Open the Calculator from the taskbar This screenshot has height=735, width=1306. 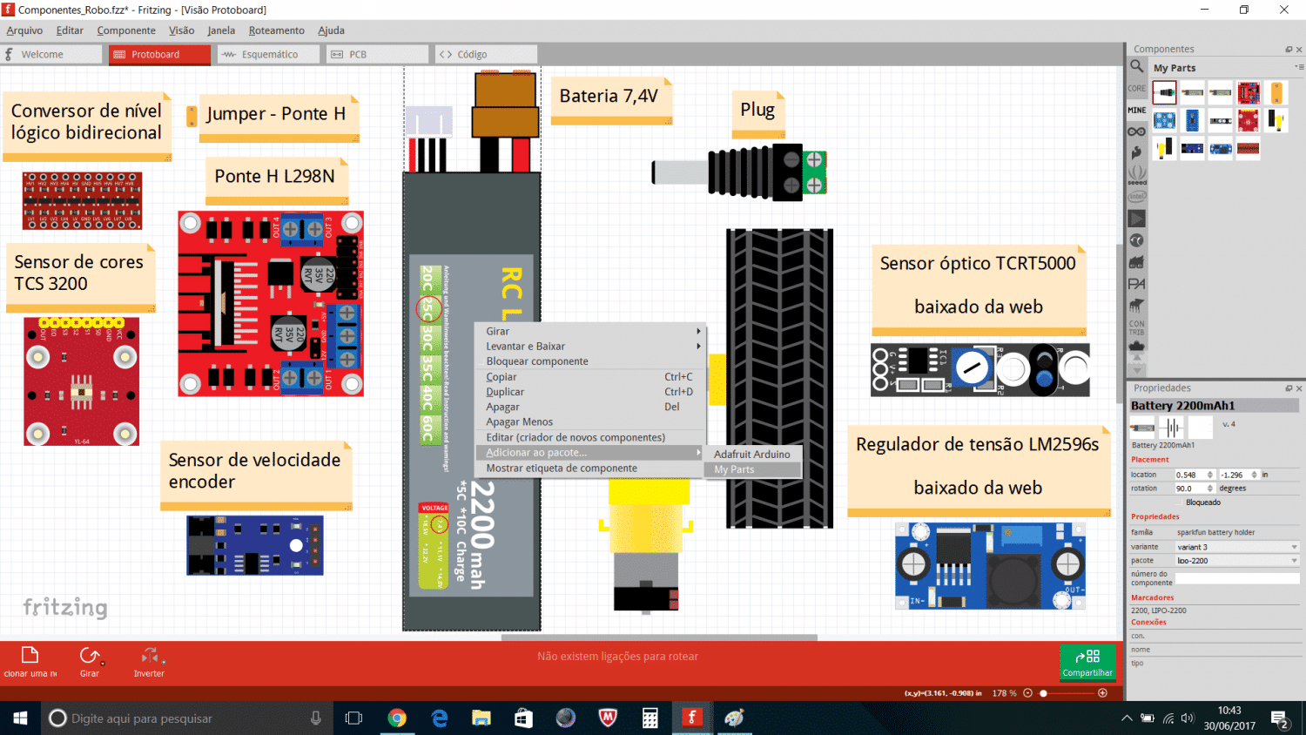point(650,718)
